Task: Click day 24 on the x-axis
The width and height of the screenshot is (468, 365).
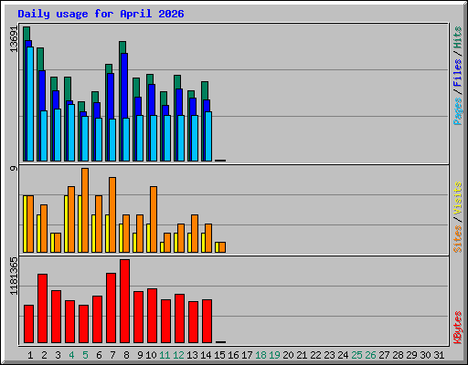Action: point(343,355)
